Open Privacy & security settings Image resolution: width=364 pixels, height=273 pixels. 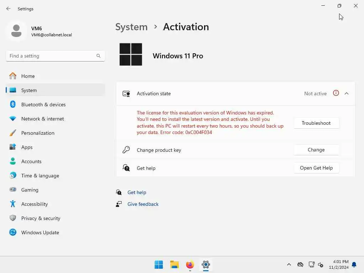click(x=55, y=218)
